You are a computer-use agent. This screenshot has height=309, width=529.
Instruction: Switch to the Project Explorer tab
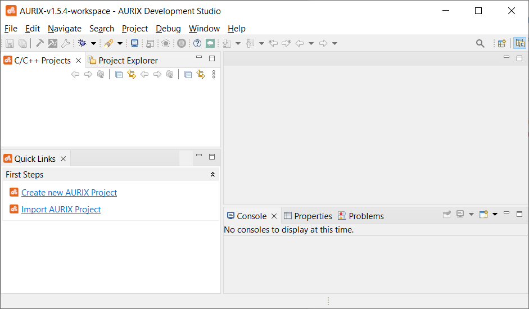(123, 60)
